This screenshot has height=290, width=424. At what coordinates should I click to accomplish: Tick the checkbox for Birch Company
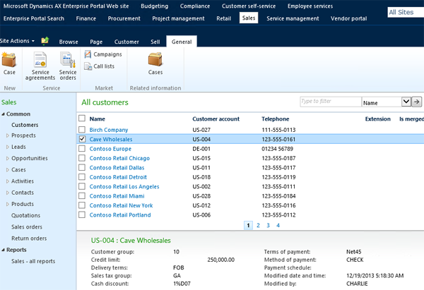[82, 130]
